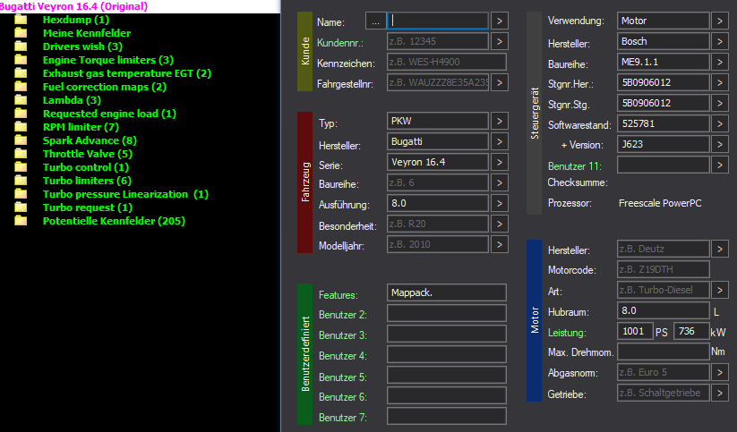Open the arrow list for Motor Hersteller
This screenshot has width=737, height=432.
pyautogui.click(x=720, y=249)
